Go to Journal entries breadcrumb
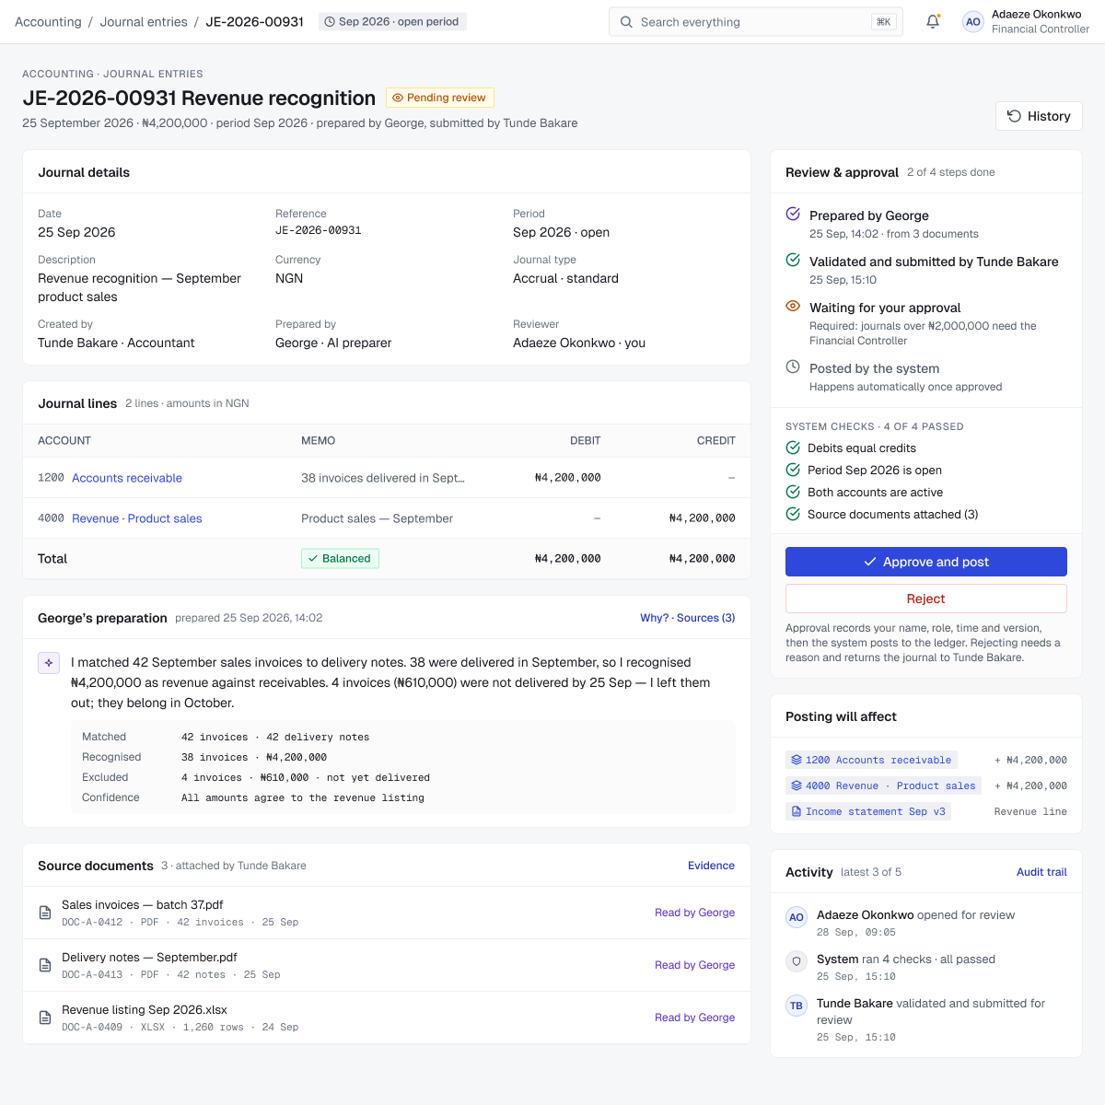This screenshot has width=1105, height=1105. click(x=144, y=22)
